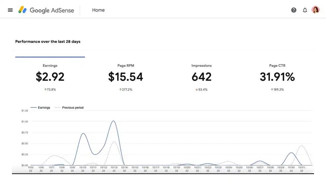The image size is (326, 193).
Task: Click the $2.92 earnings value
Action: 50,77
